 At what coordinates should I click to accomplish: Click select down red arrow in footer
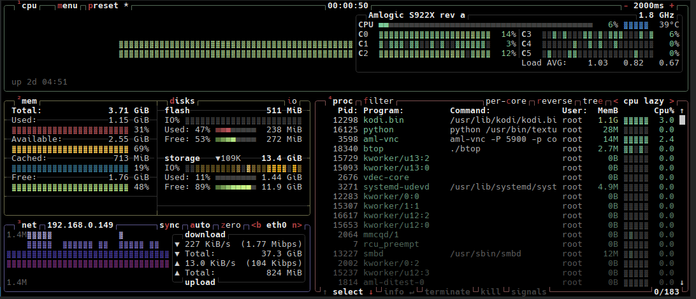(371, 292)
